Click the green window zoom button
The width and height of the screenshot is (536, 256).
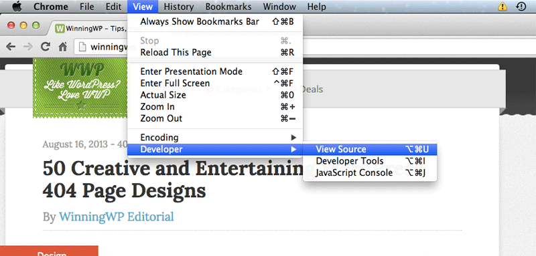pyautogui.click(x=36, y=25)
